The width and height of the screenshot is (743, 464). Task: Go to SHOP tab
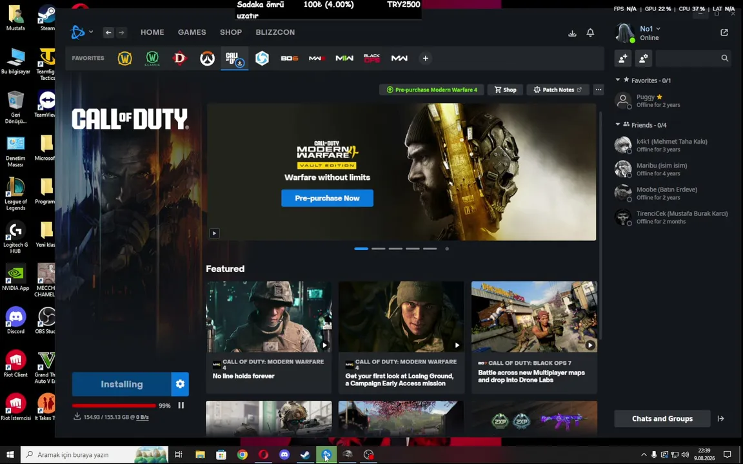click(231, 32)
